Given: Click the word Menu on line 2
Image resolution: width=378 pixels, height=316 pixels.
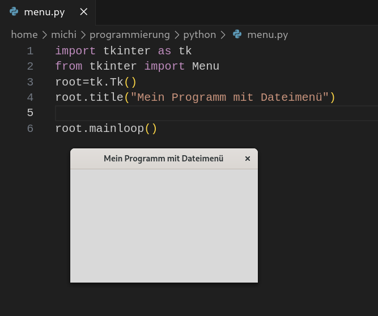Looking at the screenshot, I should tap(206, 66).
